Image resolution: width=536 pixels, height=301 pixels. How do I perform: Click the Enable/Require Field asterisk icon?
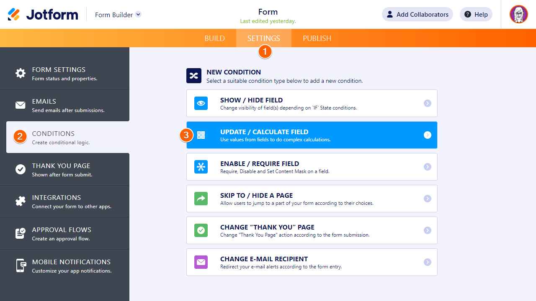pyautogui.click(x=201, y=167)
